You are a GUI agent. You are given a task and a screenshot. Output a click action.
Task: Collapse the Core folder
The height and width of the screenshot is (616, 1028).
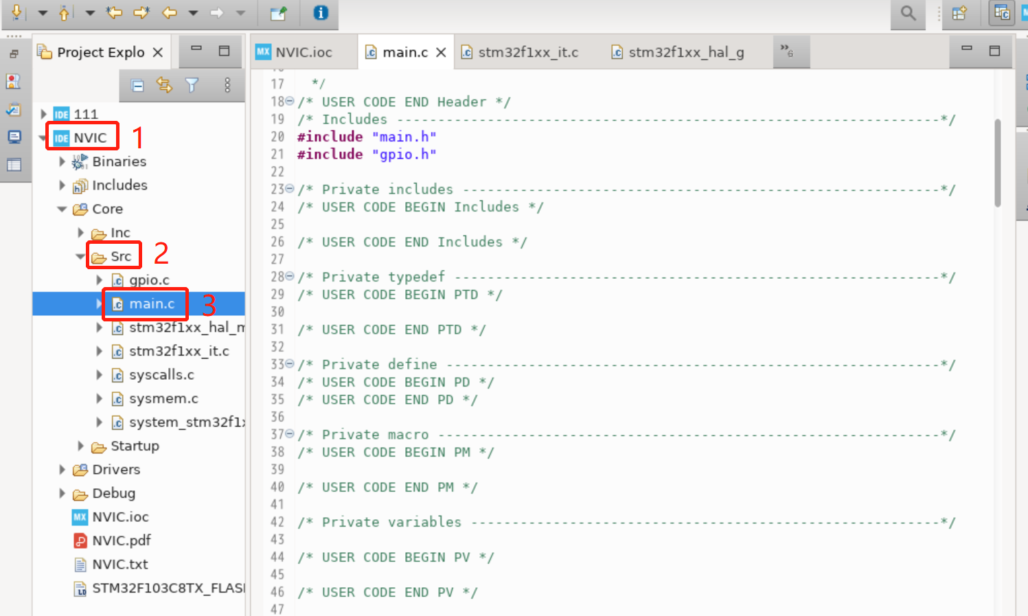click(62, 209)
